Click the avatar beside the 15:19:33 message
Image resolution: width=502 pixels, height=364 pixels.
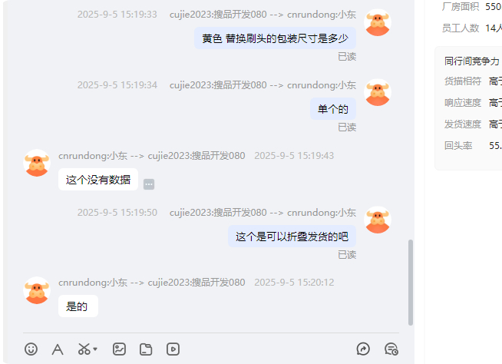coord(378,22)
